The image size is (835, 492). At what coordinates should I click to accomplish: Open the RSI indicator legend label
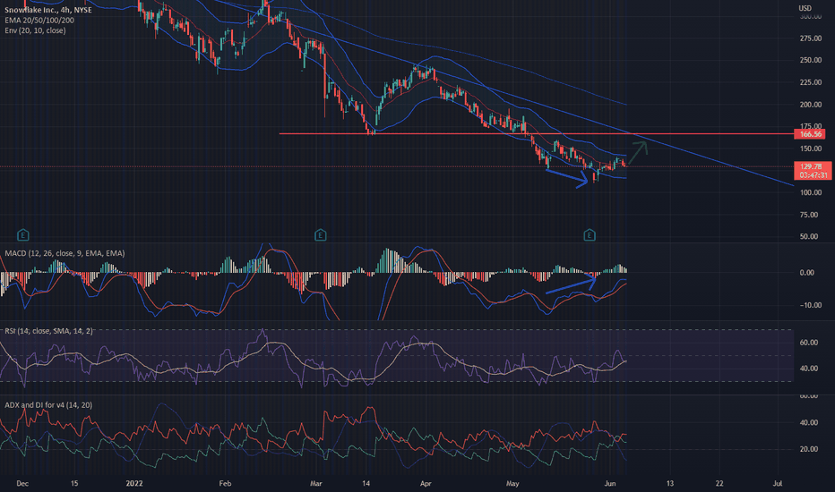click(x=48, y=331)
